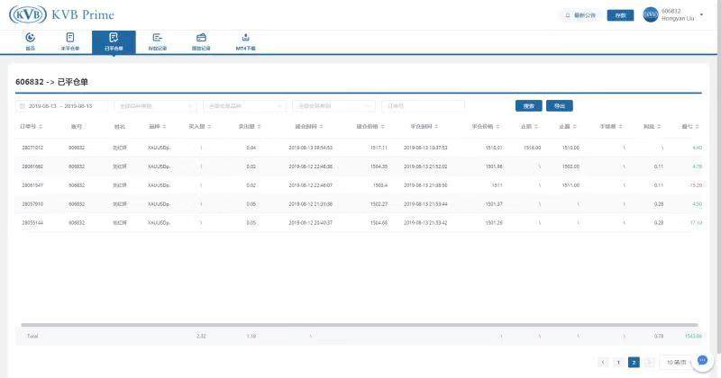
Task: Open the 全部交易品种 symbol dropdown
Action: [244, 106]
